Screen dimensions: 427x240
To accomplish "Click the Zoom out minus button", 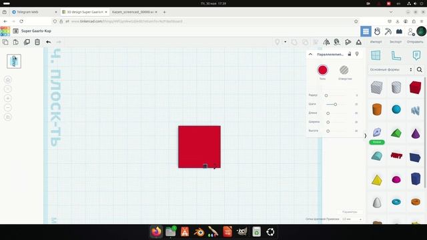I will tap(8, 108).
